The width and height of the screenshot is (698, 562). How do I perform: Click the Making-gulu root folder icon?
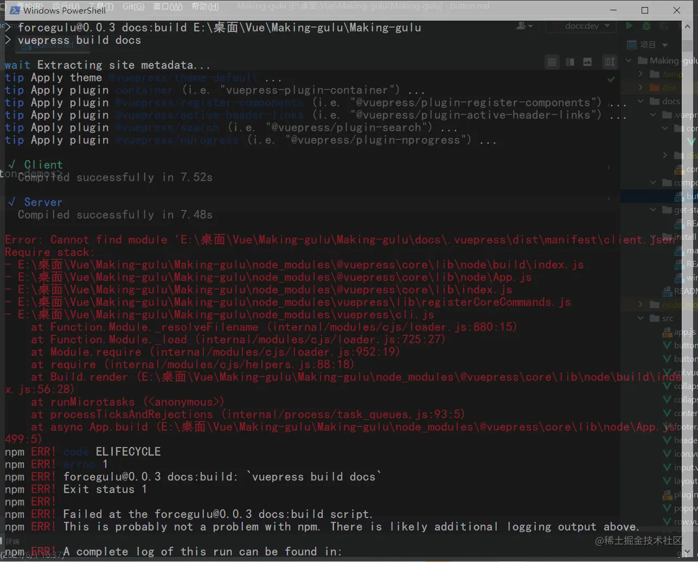[643, 61]
